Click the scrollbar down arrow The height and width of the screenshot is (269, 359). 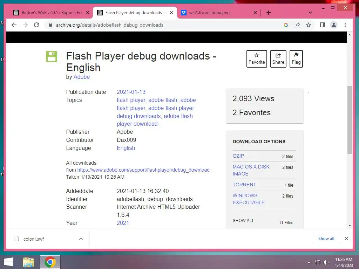point(350,226)
